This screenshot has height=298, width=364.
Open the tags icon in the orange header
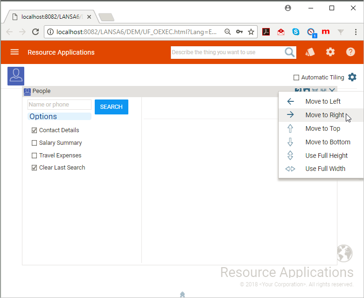(310, 52)
